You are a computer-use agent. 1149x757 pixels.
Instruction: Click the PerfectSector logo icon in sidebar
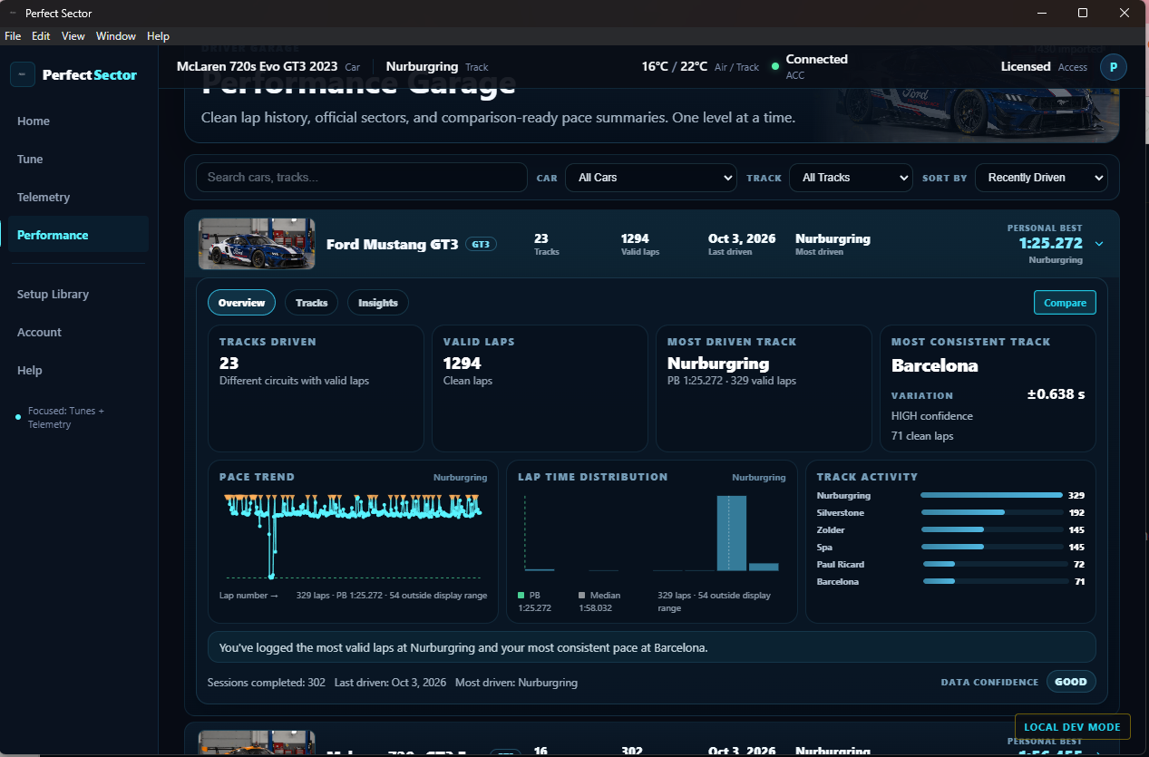[x=23, y=74]
